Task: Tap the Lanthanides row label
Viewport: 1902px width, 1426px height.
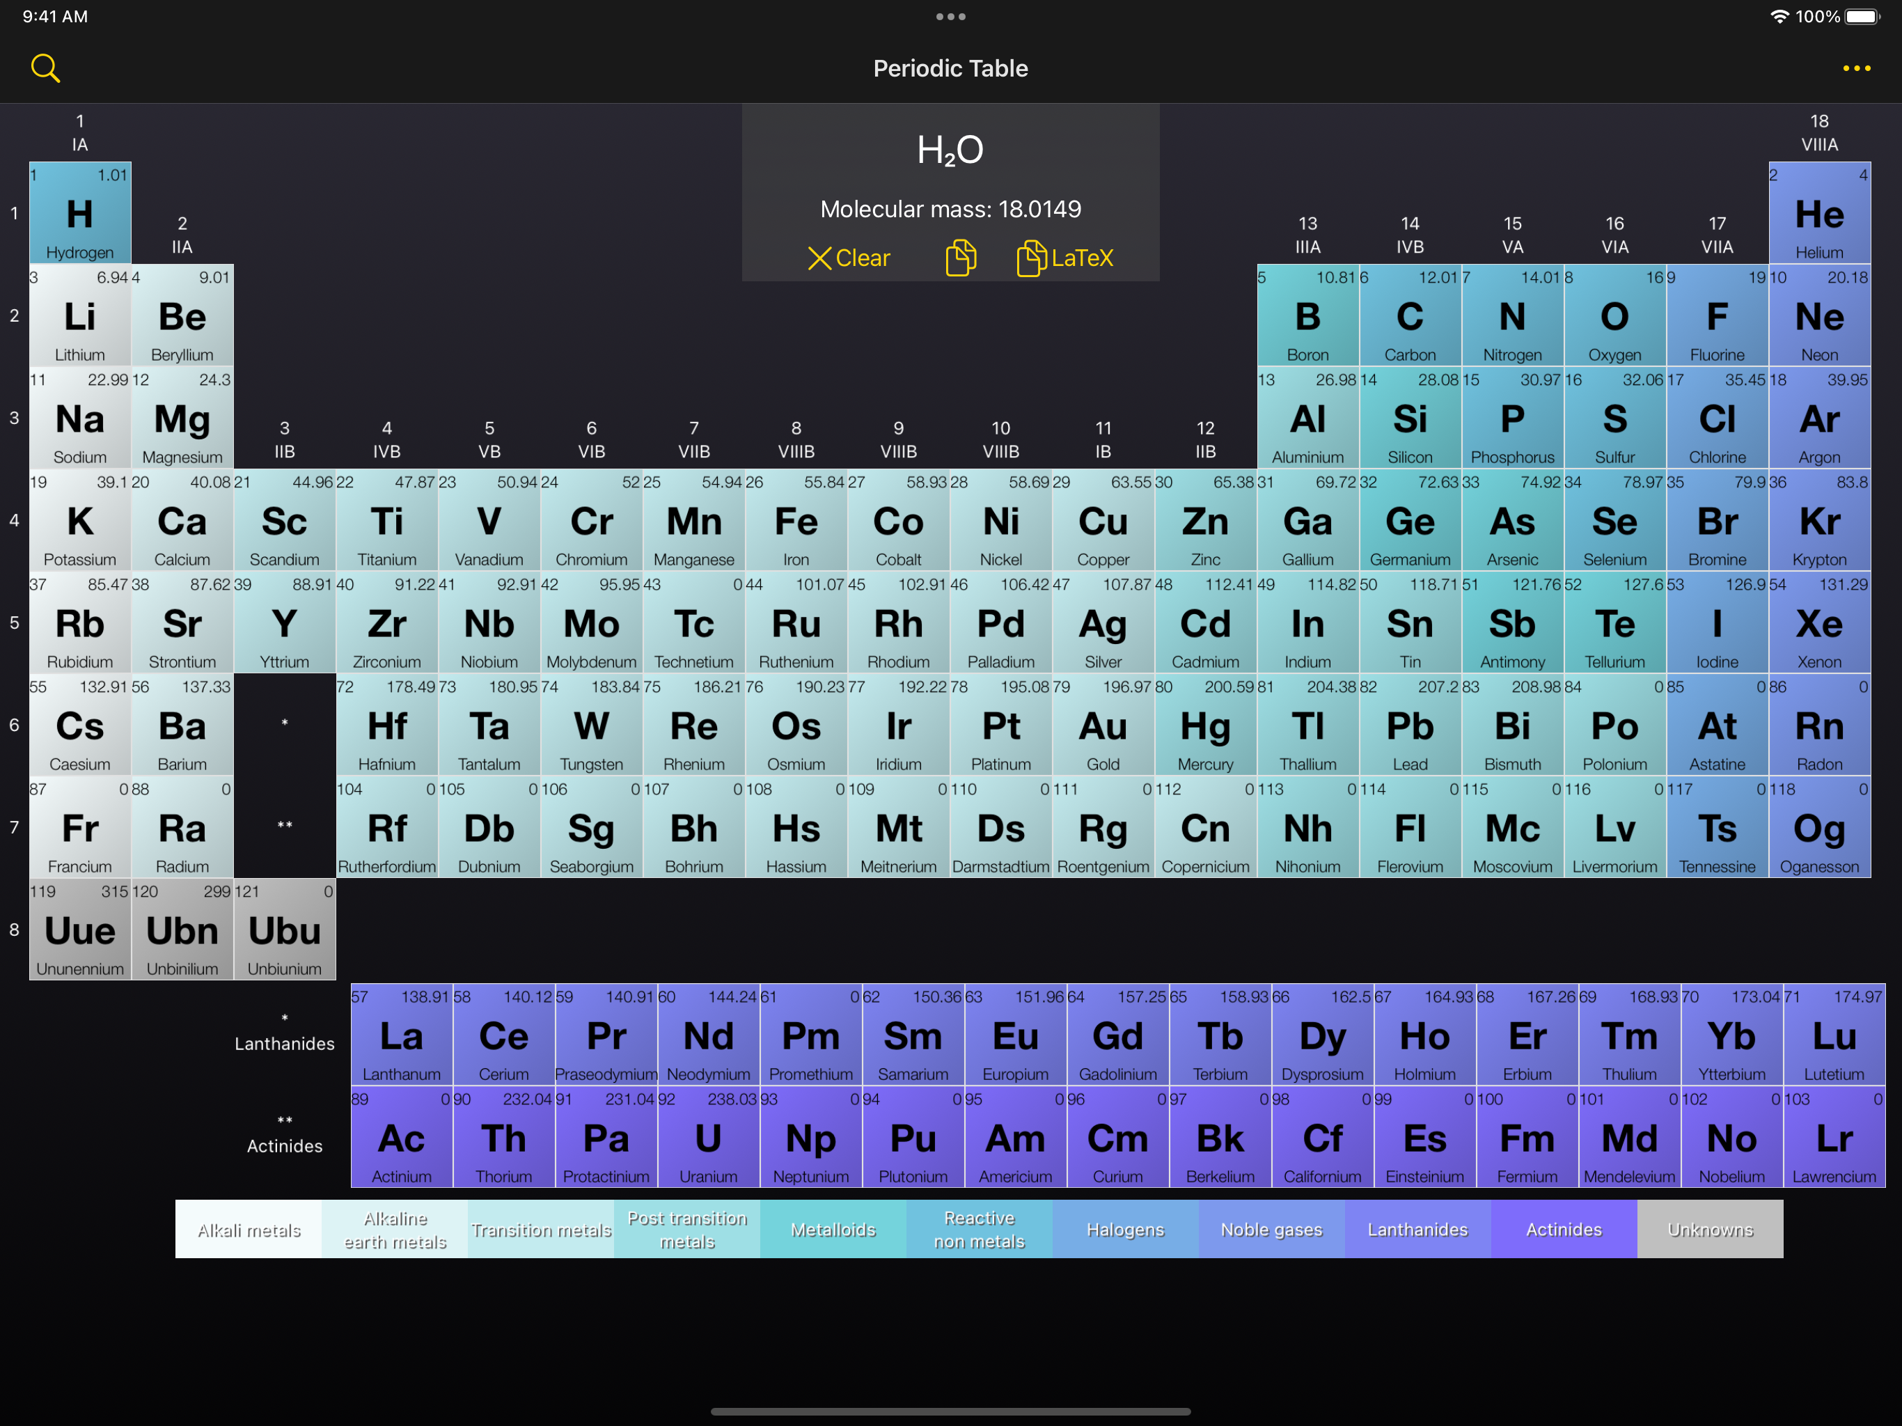Action: click(x=285, y=1042)
